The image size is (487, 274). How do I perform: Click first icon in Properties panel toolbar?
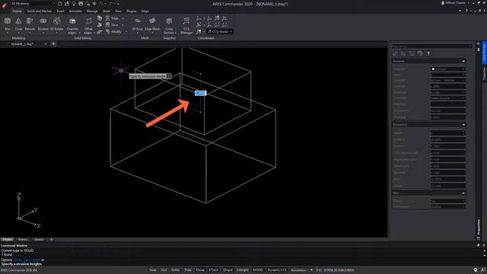(395, 53)
